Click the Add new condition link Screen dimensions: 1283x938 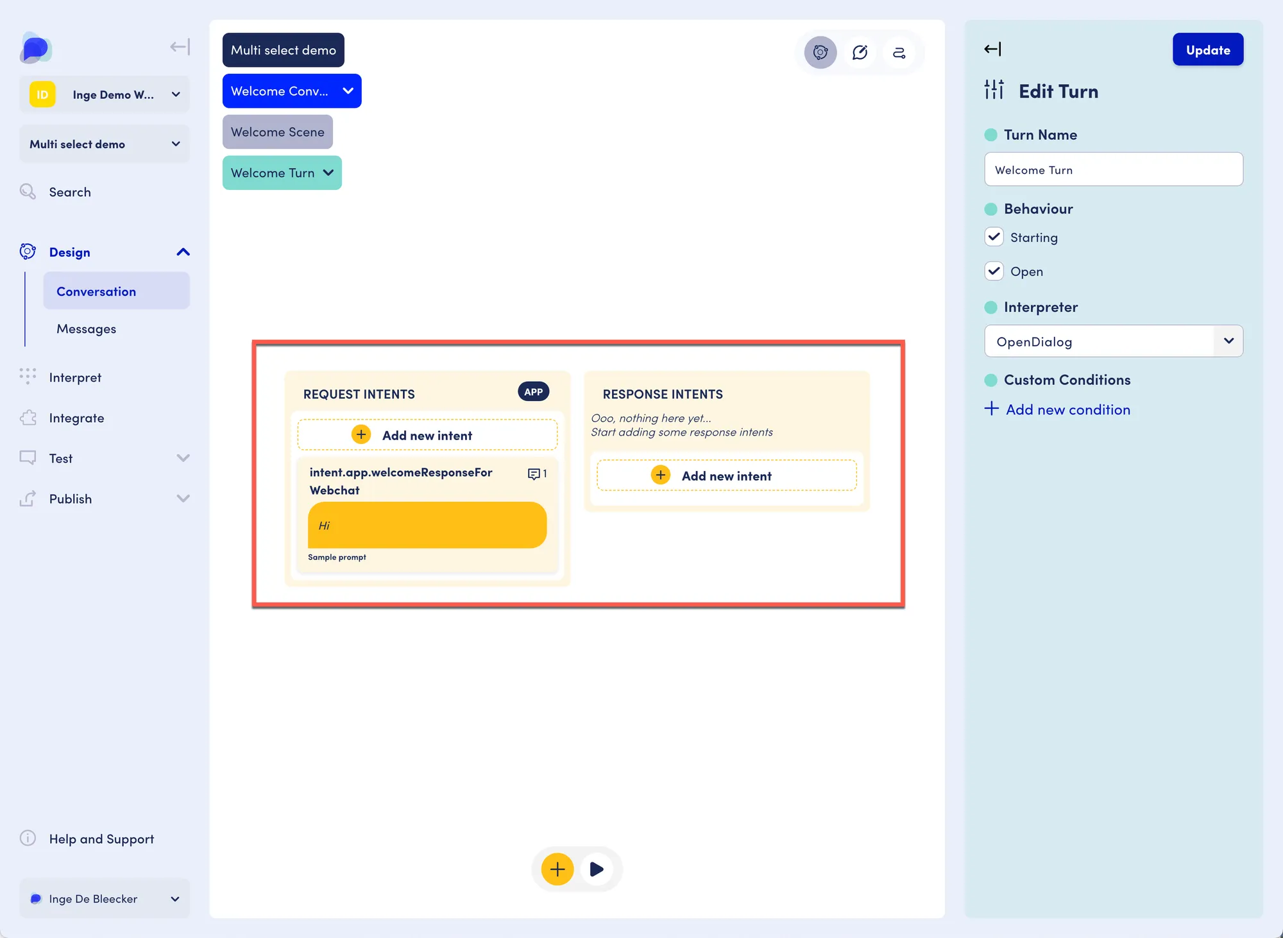pos(1068,409)
